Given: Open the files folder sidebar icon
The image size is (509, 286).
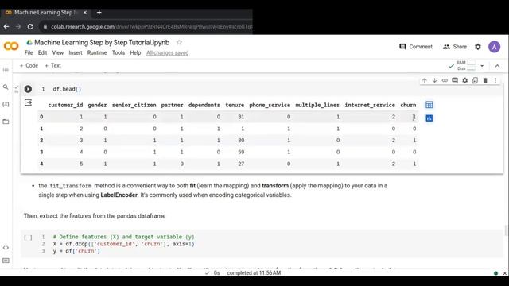Looking at the screenshot, I should point(6,122).
